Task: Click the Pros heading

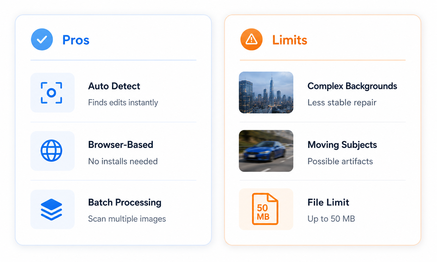Action: click(x=76, y=40)
